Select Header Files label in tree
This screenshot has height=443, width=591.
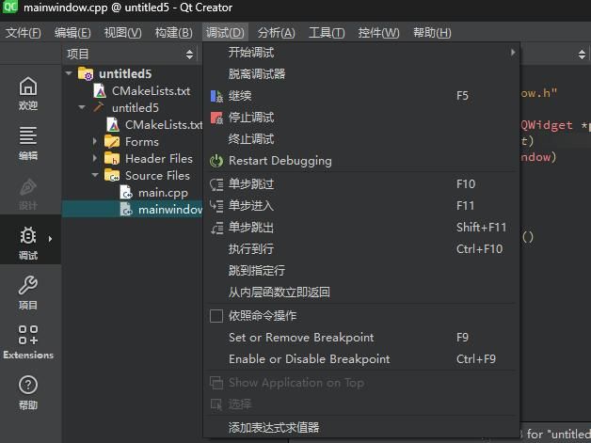159,159
